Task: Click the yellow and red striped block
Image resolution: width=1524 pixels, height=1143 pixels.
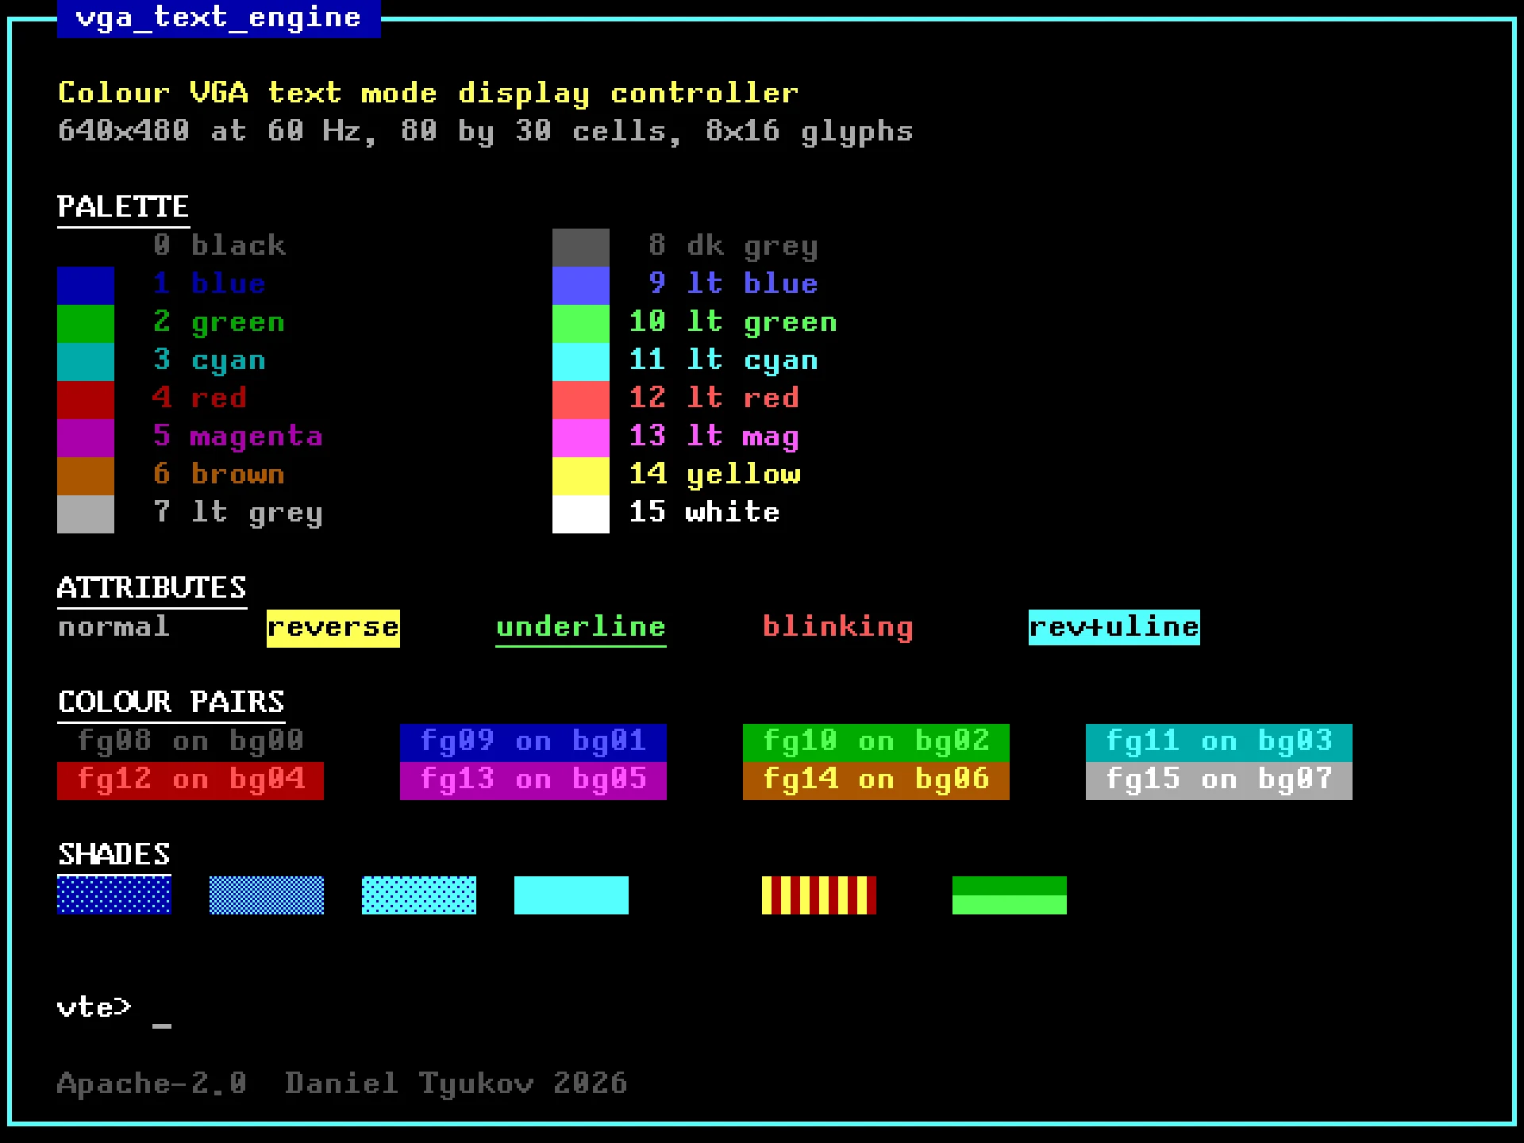Action: [819, 895]
